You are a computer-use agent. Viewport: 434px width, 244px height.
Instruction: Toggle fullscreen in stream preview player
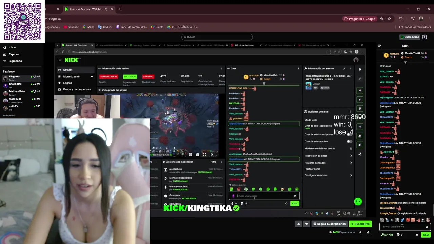click(x=204, y=155)
